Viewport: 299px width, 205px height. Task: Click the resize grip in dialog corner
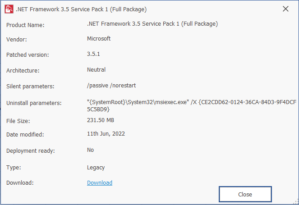click(296, 202)
